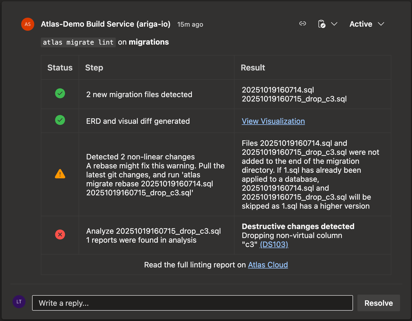Screen dimensions: 412x321
Task: Click the Atlas-Demo Build Service avatar
Action: (x=27, y=24)
